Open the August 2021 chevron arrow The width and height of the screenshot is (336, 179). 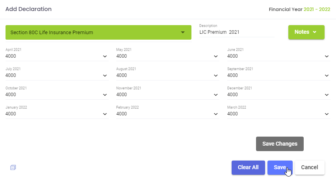coord(216,76)
